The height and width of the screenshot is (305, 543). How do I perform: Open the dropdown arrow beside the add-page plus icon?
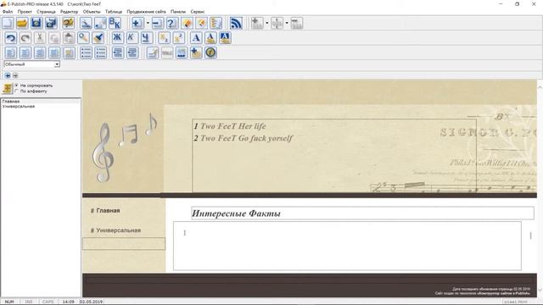(148, 23)
